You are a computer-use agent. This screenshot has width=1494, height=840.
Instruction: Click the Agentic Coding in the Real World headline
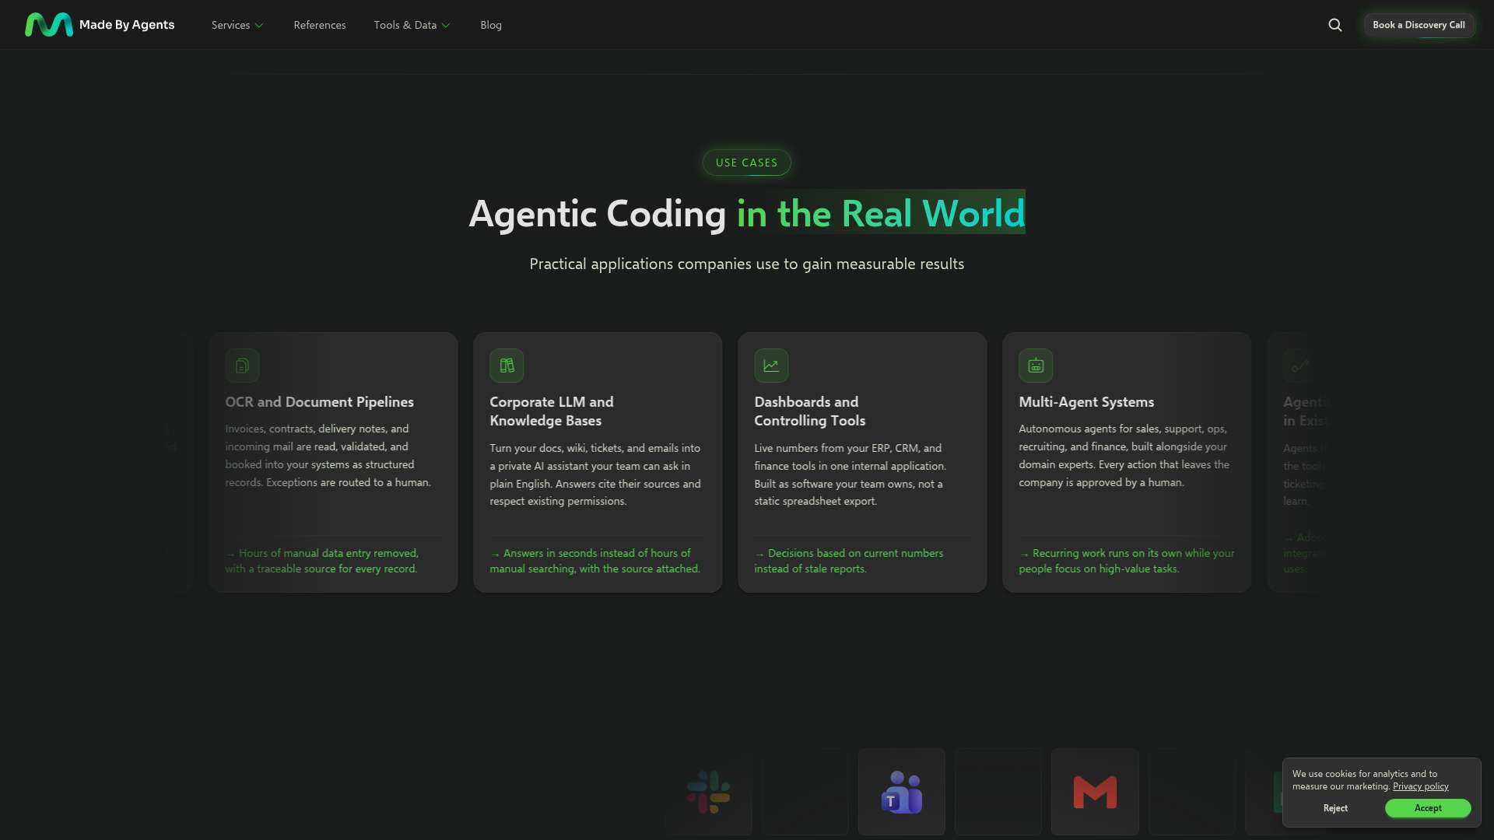coord(747,213)
